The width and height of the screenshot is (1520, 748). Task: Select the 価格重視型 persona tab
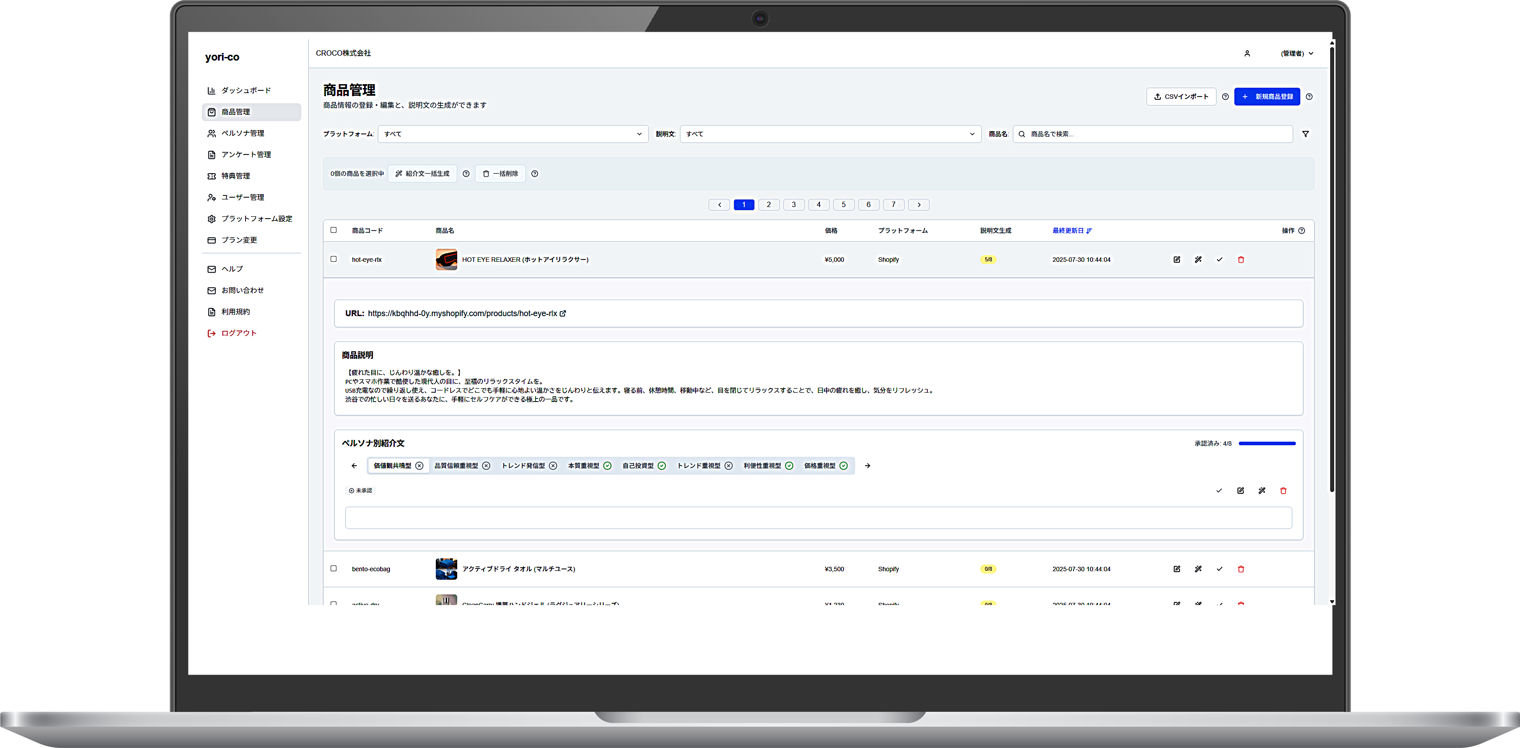(x=825, y=466)
